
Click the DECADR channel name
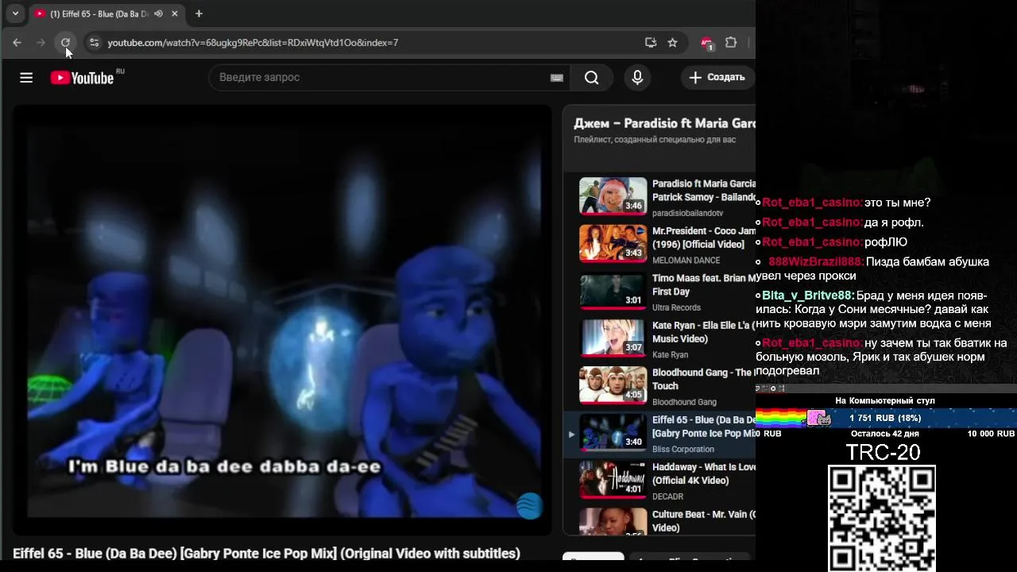pos(668,497)
